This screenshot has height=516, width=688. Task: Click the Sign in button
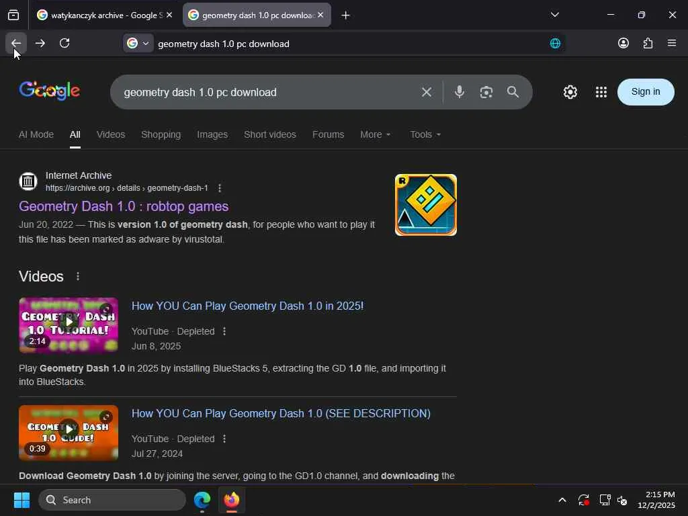click(646, 91)
